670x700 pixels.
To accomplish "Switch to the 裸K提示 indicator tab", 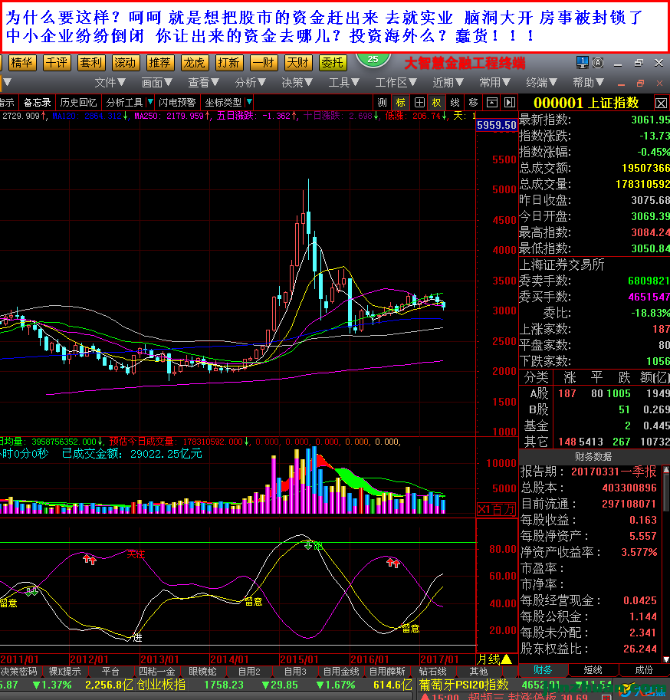I will (64, 672).
